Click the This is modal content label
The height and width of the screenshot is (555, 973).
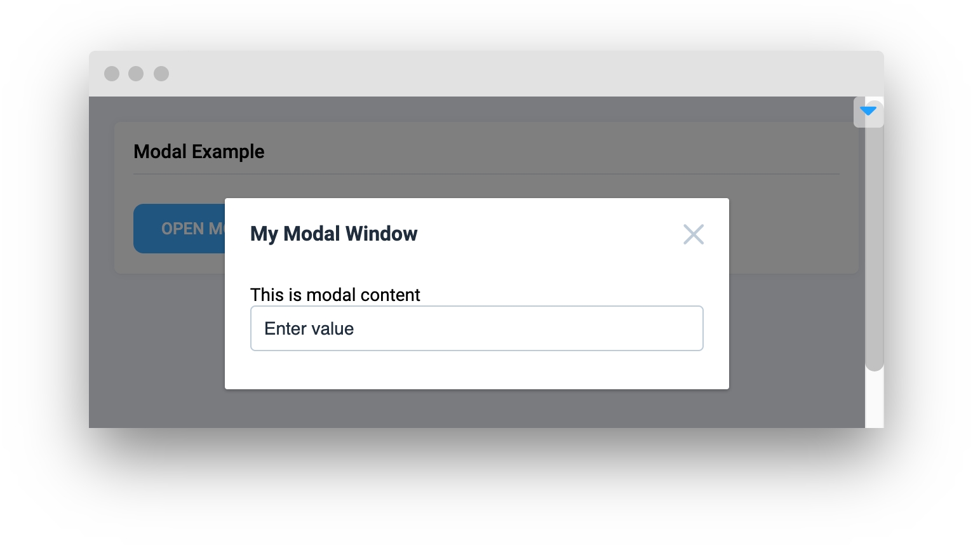coord(335,295)
